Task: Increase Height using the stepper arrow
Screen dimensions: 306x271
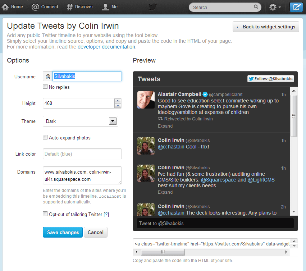Action: [118, 101]
